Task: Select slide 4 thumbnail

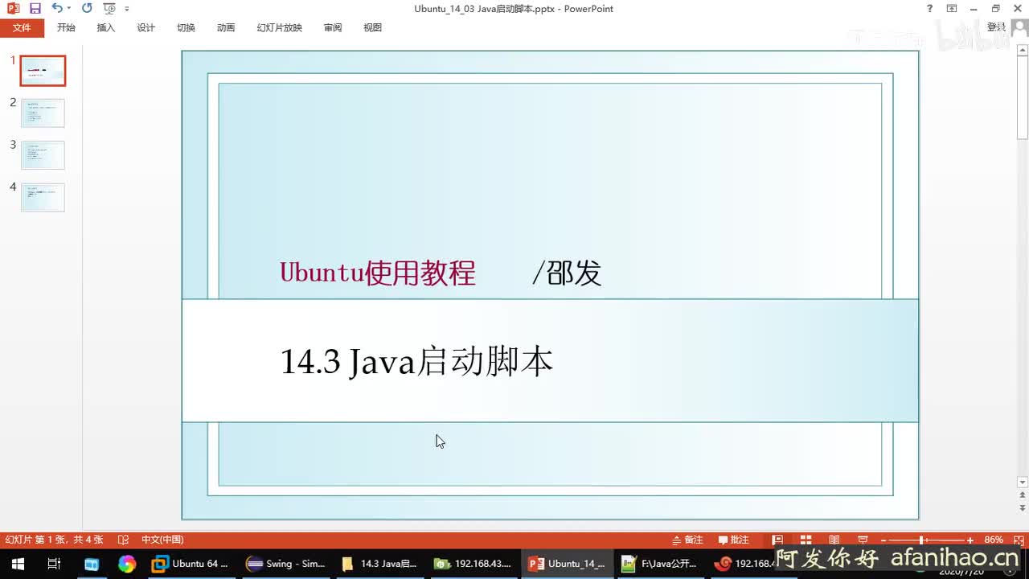Action: [x=43, y=197]
